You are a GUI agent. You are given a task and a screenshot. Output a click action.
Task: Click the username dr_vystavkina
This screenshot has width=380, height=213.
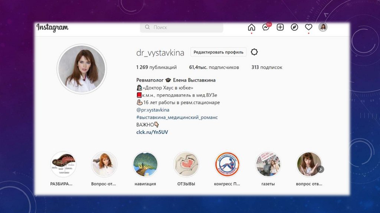coord(160,53)
